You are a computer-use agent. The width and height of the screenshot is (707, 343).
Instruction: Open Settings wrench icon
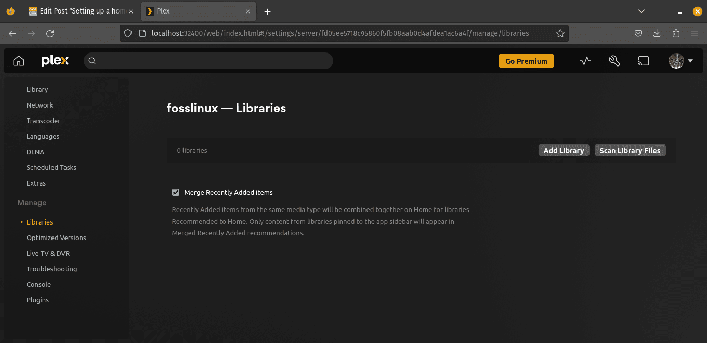614,61
